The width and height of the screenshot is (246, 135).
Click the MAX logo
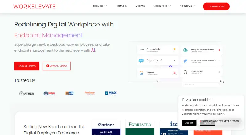click(x=111, y=93)
